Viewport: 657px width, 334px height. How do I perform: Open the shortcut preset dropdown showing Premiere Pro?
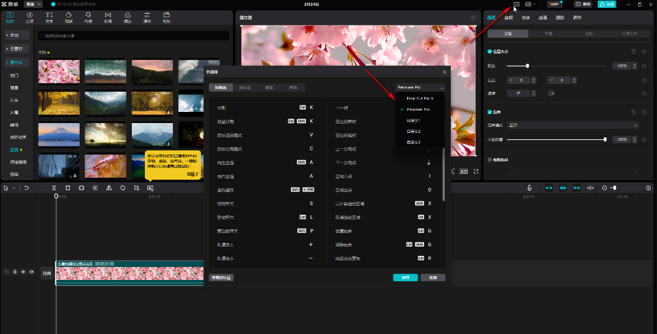pos(420,87)
